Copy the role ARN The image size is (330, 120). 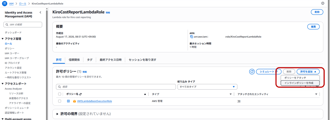coord(192,37)
